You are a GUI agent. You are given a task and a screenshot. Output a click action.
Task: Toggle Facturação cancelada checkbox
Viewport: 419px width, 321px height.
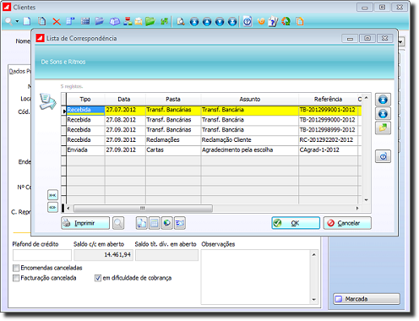(x=16, y=278)
